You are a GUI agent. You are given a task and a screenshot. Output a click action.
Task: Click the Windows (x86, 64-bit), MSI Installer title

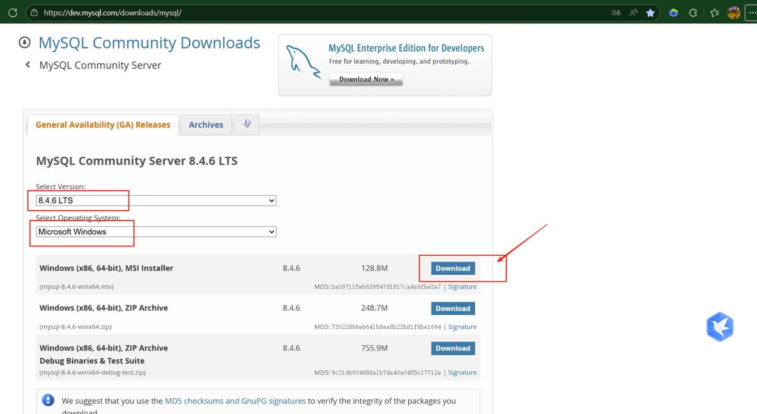click(x=106, y=268)
